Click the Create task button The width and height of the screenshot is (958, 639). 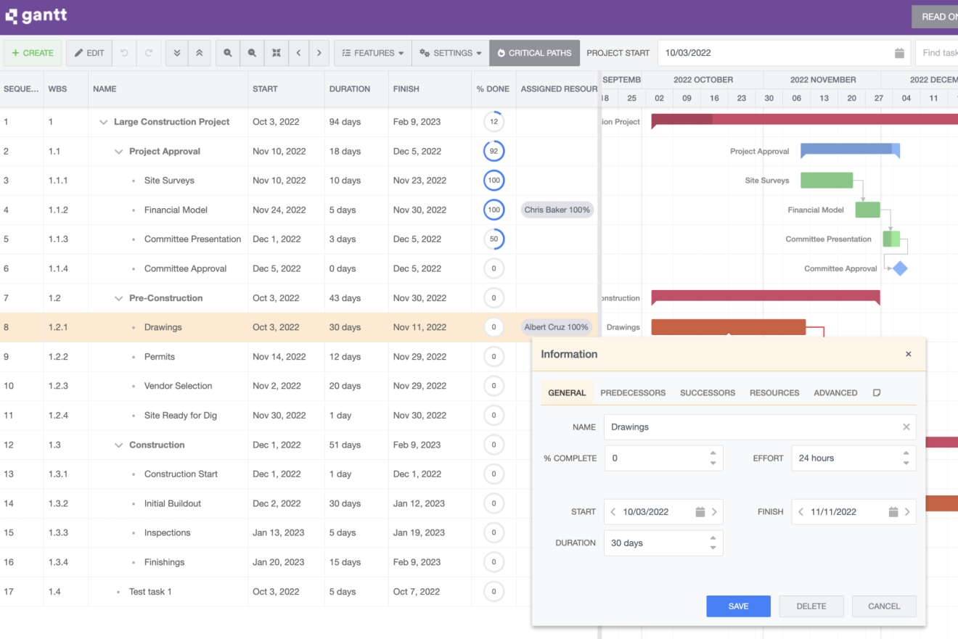point(33,53)
